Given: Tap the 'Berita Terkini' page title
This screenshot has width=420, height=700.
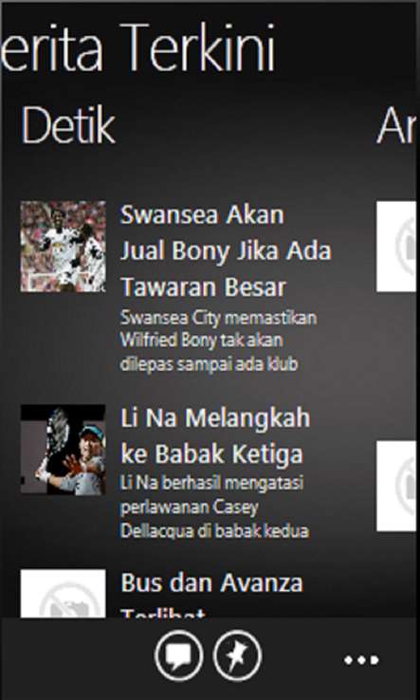Looking at the screenshot, I should [137, 48].
